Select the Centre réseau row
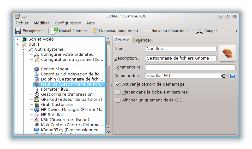 tap(69, 69)
